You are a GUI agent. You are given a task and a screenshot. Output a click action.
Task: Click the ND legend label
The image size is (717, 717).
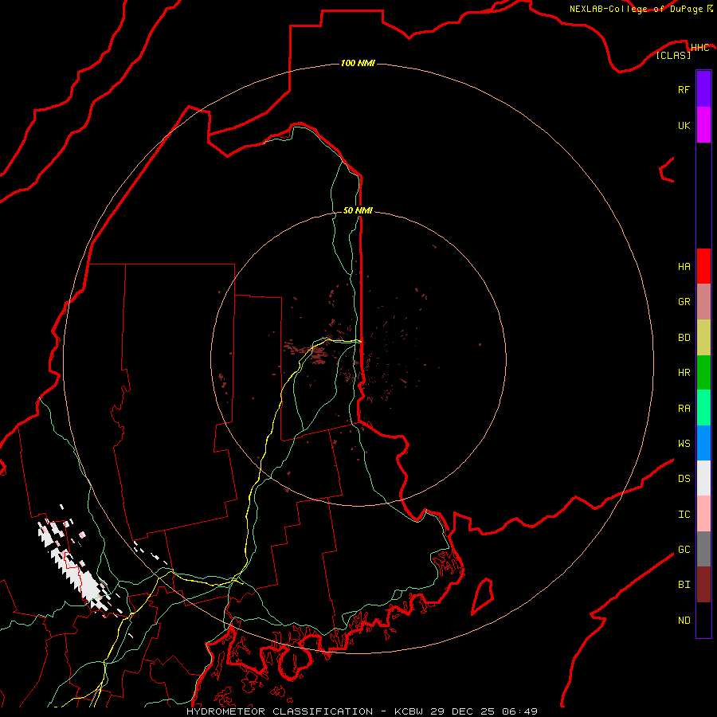coord(684,620)
